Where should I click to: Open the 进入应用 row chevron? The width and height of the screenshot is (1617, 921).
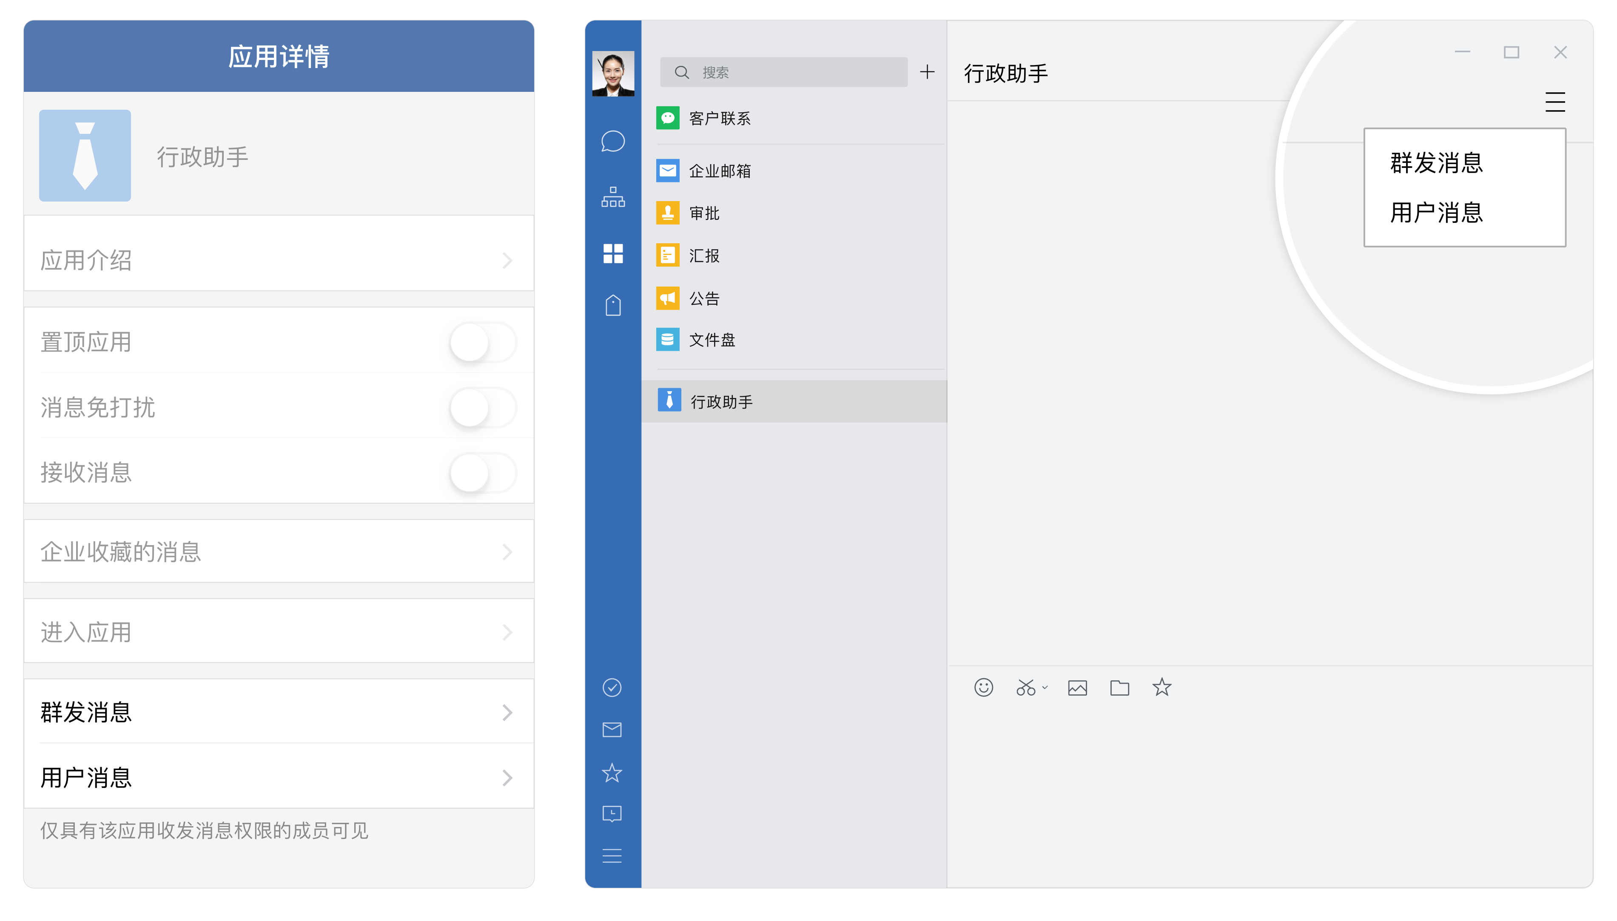point(507,633)
